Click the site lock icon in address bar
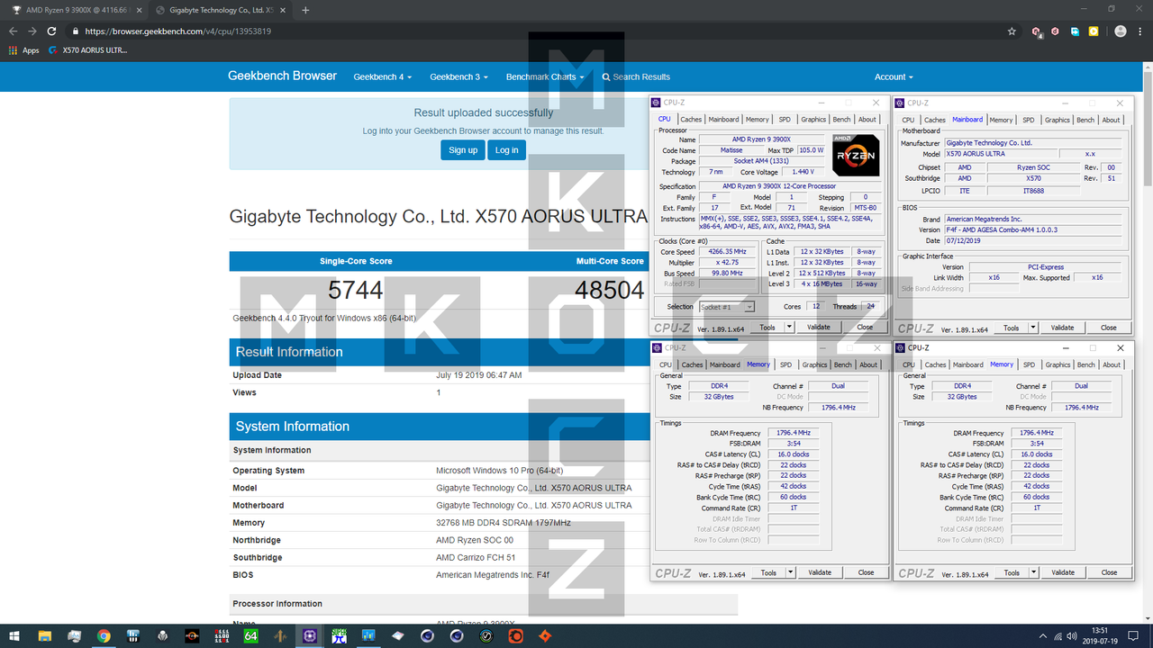 77,31
